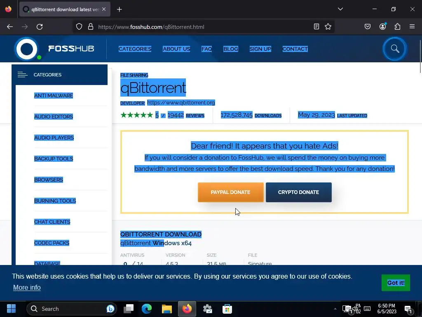This screenshot has height=317, width=422.
Task: Open the FAQ navigation item
Action: tap(207, 49)
